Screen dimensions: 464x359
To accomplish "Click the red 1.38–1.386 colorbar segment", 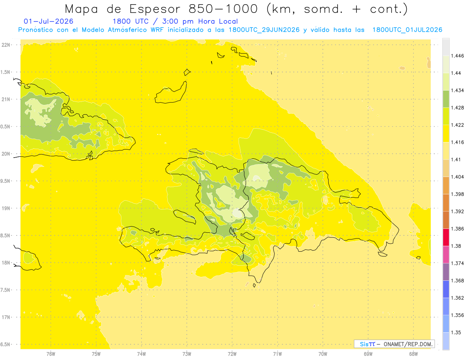I will click(x=446, y=237).
